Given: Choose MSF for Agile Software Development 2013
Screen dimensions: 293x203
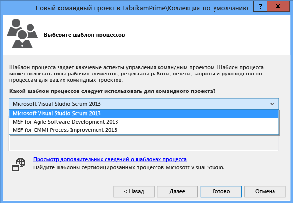Looking at the screenshot, I should 144,122.
